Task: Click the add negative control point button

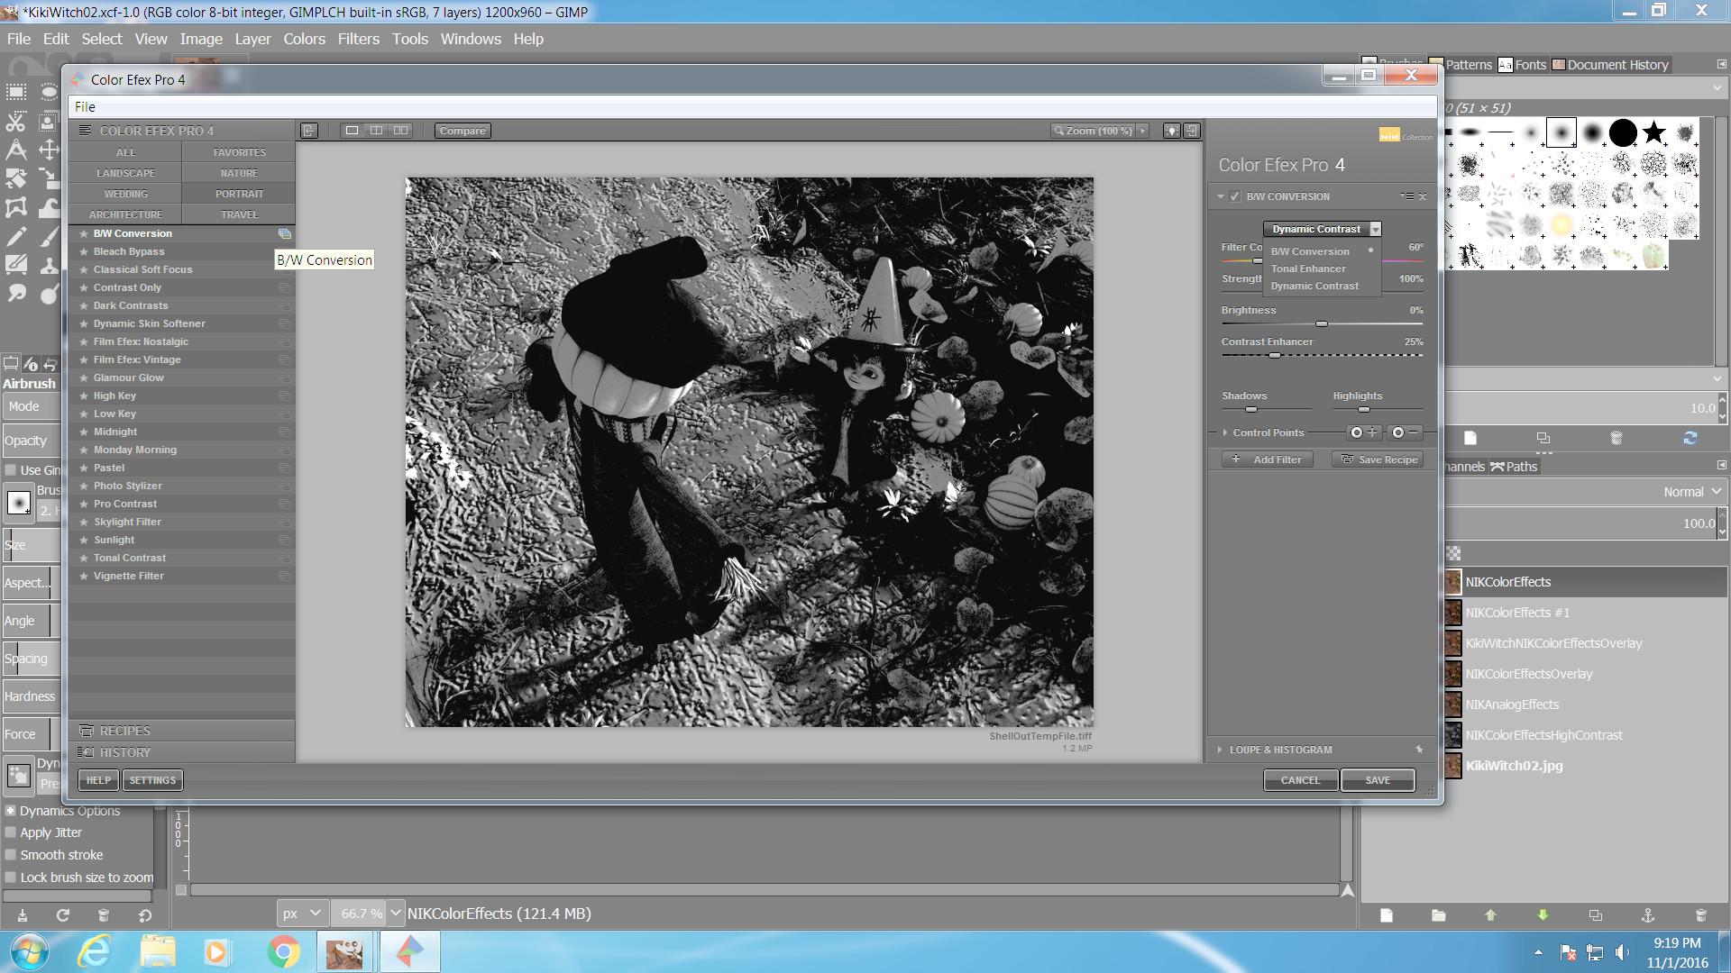Action: (x=1405, y=433)
